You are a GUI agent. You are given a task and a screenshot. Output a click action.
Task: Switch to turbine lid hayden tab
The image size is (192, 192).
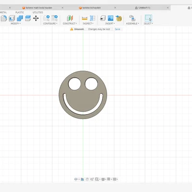pos(90,8)
